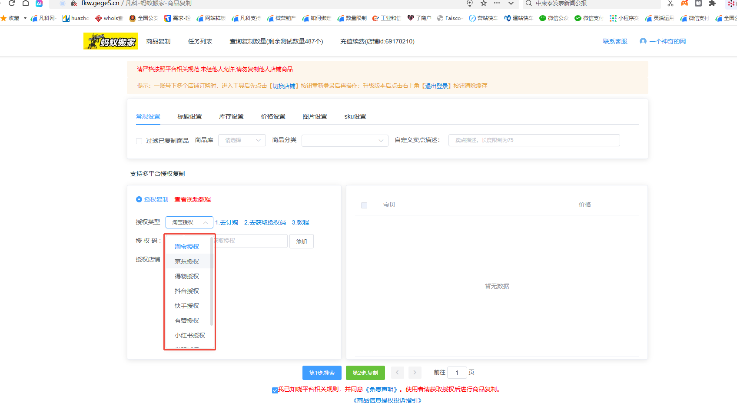Expand the 商品库 dropdown
The height and width of the screenshot is (403, 737).
pos(242,140)
